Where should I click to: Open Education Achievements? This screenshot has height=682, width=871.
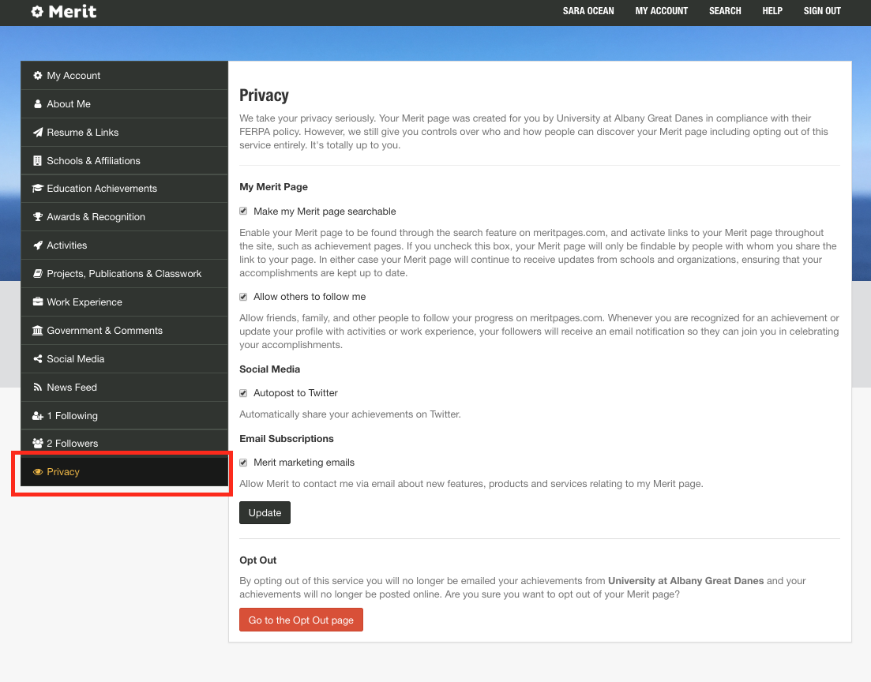click(125, 189)
